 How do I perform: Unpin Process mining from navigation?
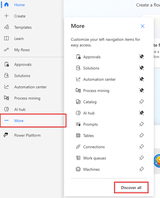pos(141,90)
